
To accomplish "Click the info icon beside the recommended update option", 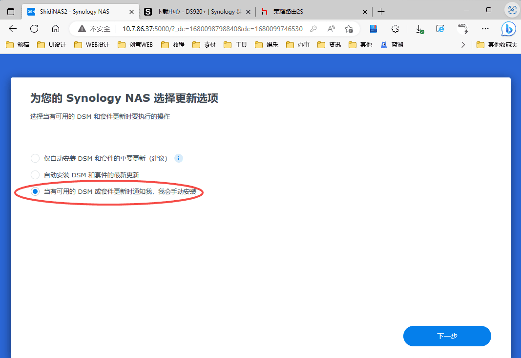I will [x=179, y=158].
